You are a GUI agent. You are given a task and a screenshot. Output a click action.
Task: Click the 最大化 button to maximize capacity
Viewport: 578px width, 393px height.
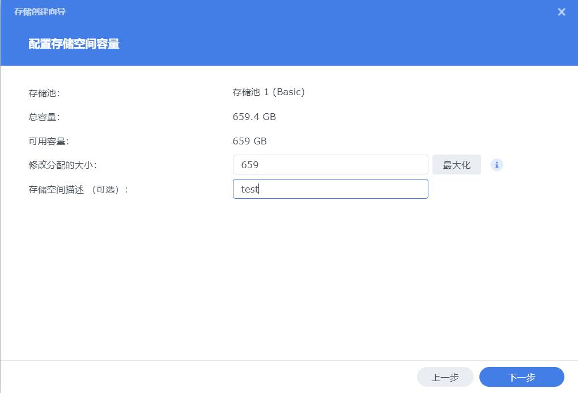[457, 164]
